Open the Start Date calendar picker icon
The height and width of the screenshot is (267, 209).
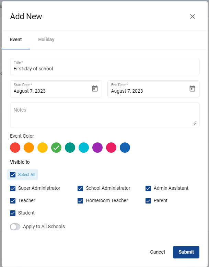click(x=95, y=89)
